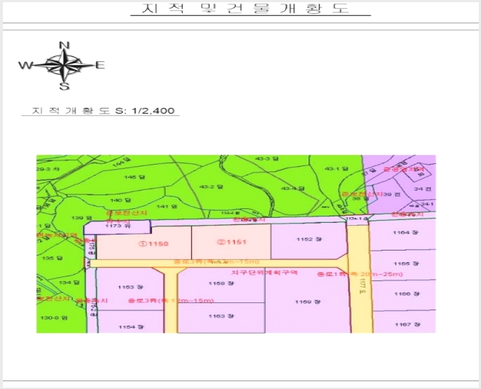Image resolution: width=481 pixels, height=389 pixels.
Task: Click the red '중로3류(폭 12m~15m)' label near 1153
Action: click(x=170, y=301)
